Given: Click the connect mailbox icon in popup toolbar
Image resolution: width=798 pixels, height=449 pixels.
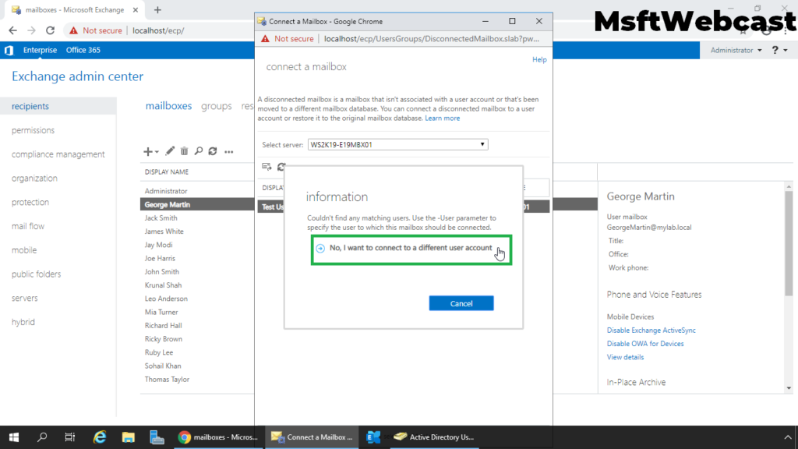Looking at the screenshot, I should tap(267, 167).
